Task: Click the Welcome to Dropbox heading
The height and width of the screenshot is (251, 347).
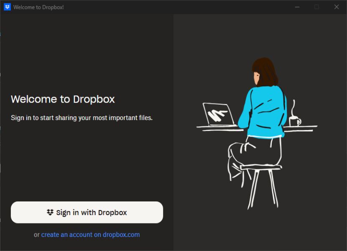Action: coord(63,99)
